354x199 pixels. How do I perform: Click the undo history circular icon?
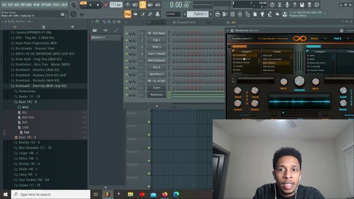pyautogui.click(x=272, y=4)
